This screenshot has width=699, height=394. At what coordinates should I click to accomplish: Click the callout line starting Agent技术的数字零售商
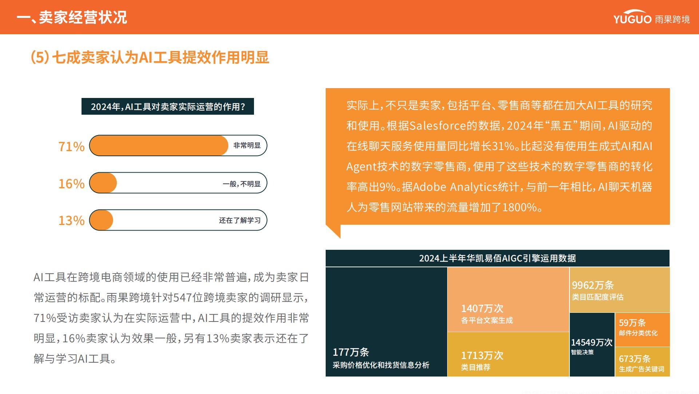(x=499, y=166)
